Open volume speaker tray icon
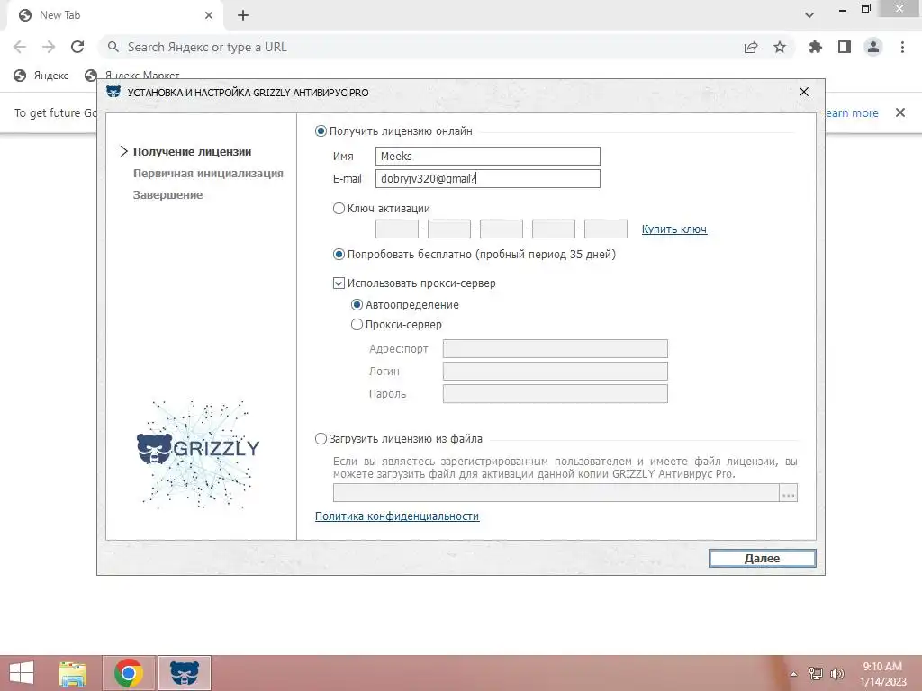This screenshot has height=691, width=922. (836, 674)
